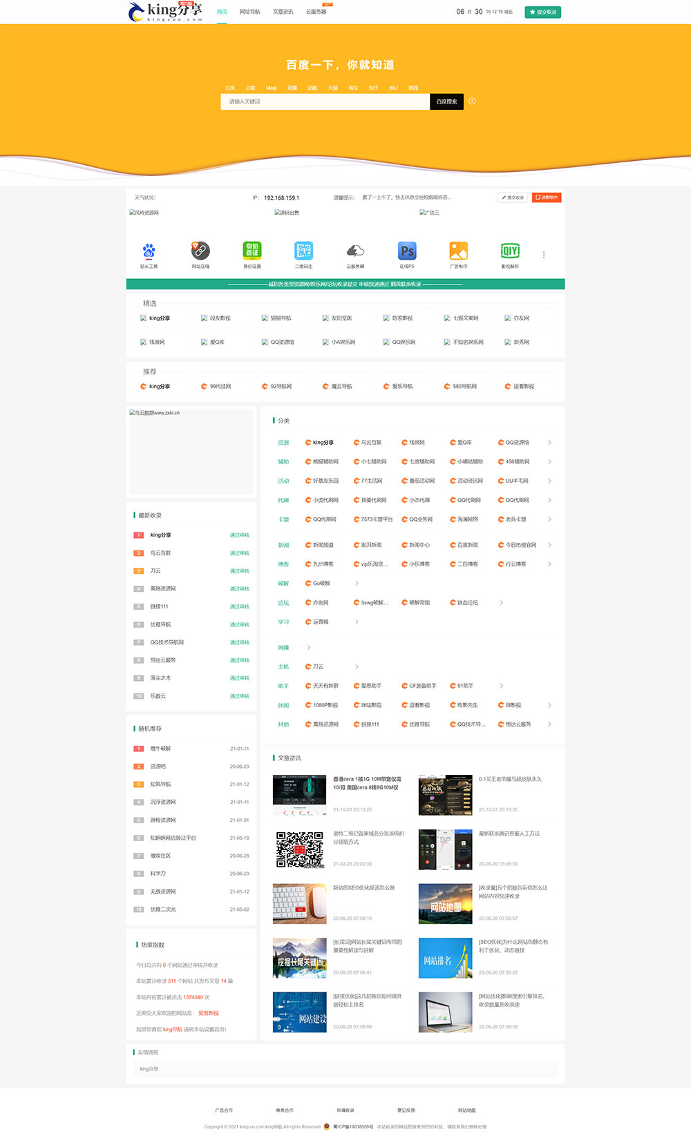Switch search engine to 知乎
Image resolution: width=691 pixels, height=1145 pixels.
pyautogui.click(x=373, y=88)
